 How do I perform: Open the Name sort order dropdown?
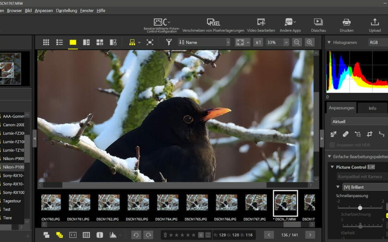click(x=204, y=42)
